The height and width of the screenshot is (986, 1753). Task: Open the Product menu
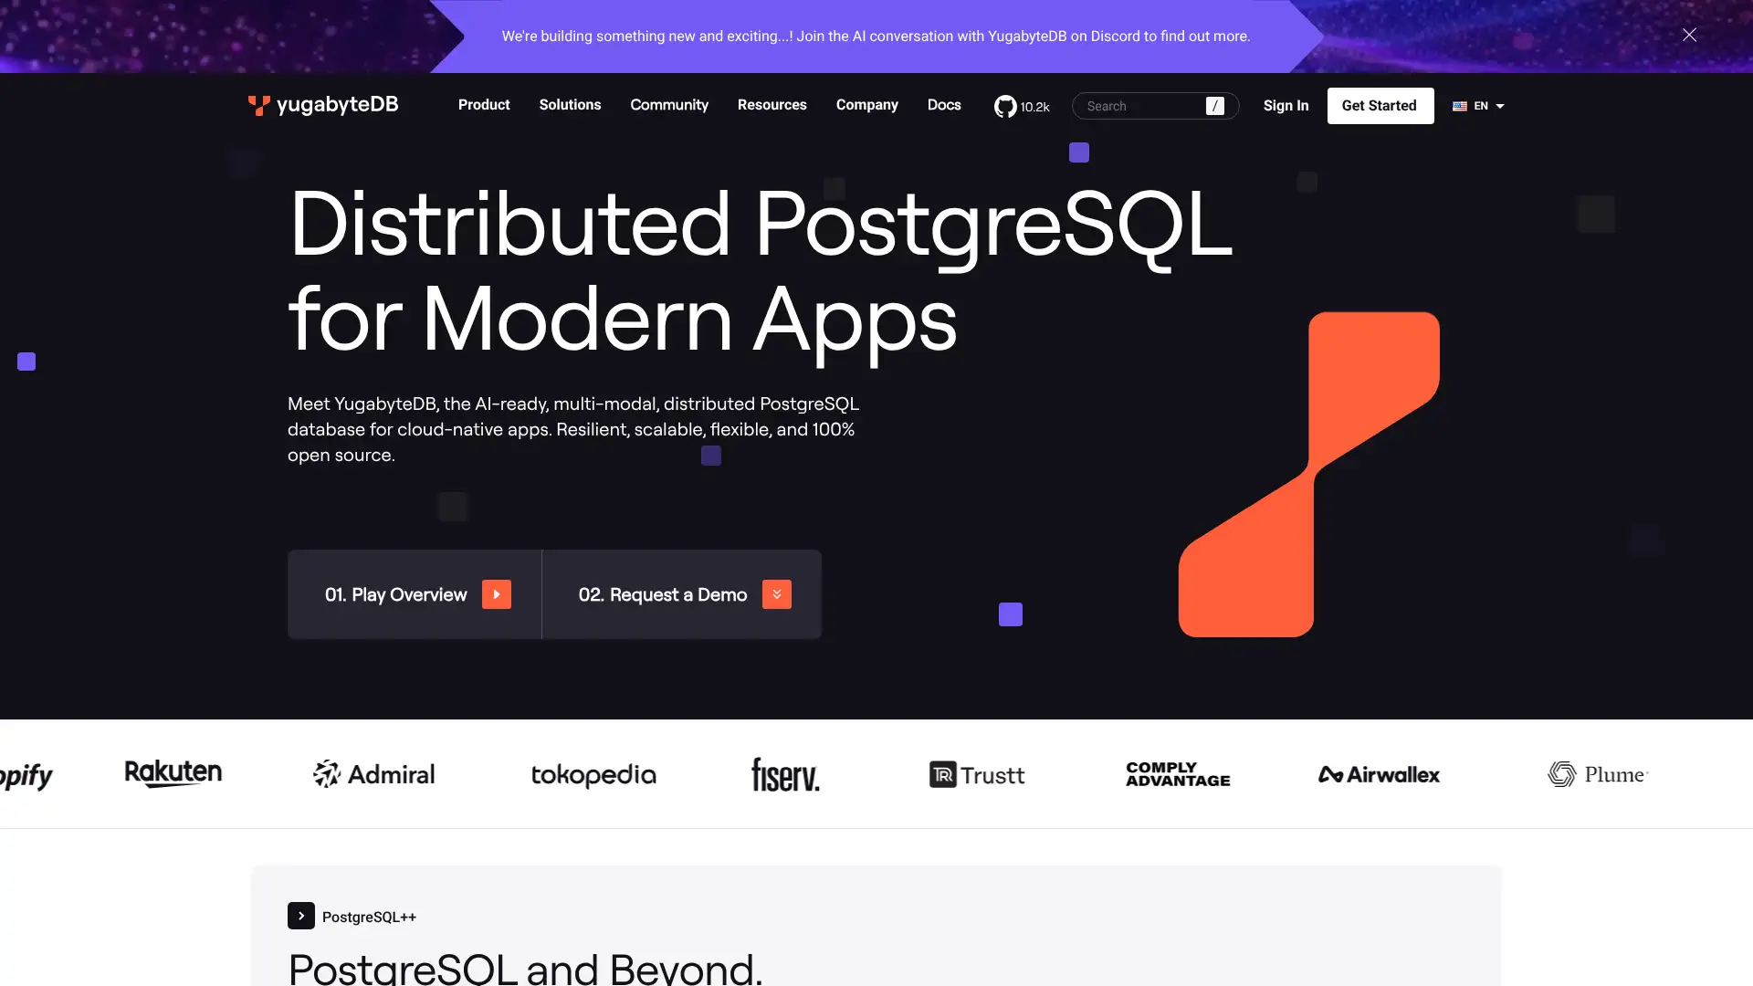point(484,105)
